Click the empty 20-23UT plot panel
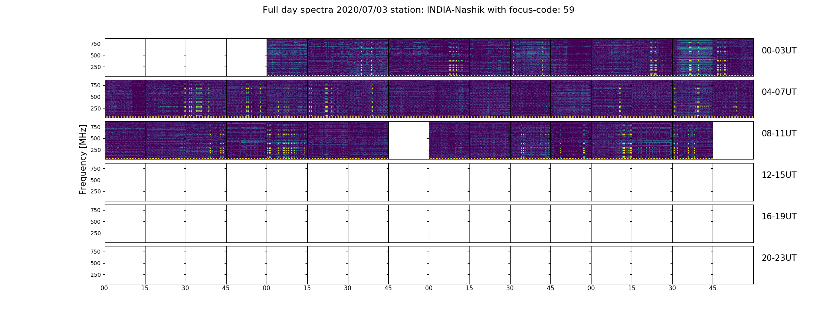The height and width of the screenshot is (319, 837). [x=429, y=265]
